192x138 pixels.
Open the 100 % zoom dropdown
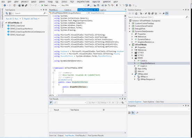[57, 95]
